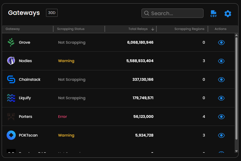
Task: Select the Liquify gateway name
Action: tap(25, 98)
